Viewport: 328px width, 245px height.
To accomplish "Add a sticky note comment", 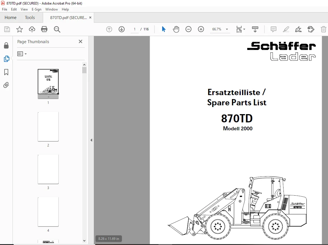I will coord(273,29).
